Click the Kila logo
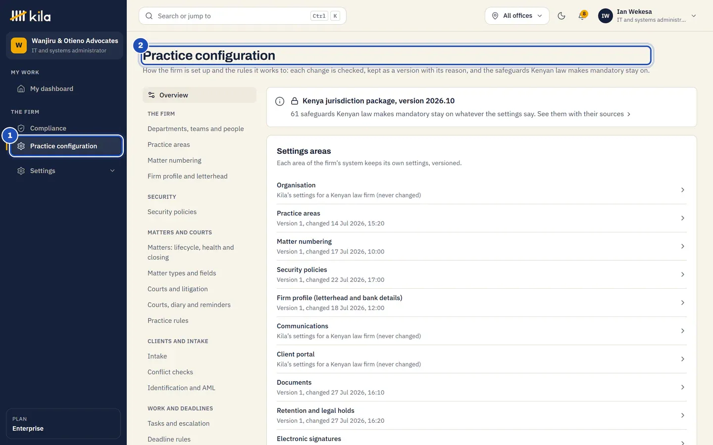 pos(30,16)
